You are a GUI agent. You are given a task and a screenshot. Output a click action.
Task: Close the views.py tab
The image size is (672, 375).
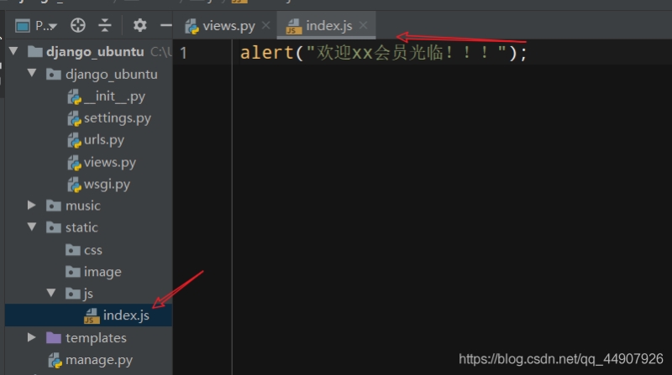[265, 26]
